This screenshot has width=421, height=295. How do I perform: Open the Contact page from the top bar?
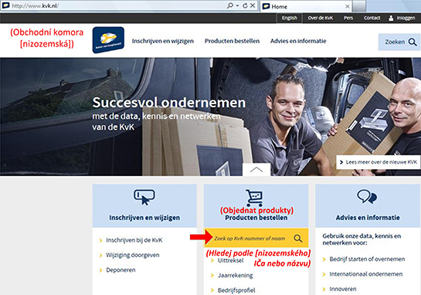372,18
